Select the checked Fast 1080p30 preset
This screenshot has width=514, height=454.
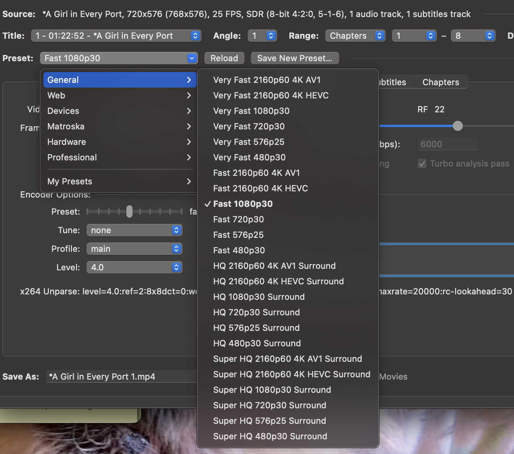288,204
